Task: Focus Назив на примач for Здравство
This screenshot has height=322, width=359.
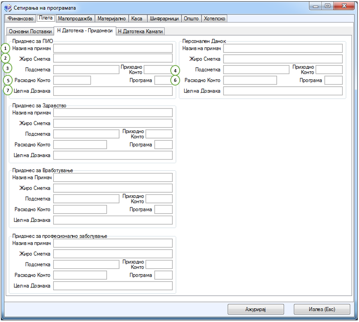Action: click(x=113, y=113)
